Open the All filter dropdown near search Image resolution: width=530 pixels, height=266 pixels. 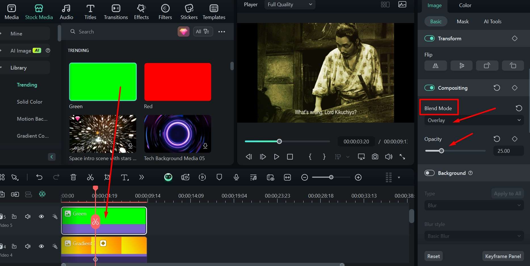(203, 32)
